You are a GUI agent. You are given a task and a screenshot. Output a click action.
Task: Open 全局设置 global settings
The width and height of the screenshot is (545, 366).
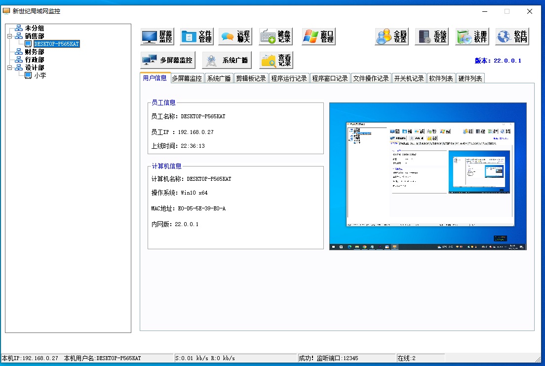[x=391, y=36]
